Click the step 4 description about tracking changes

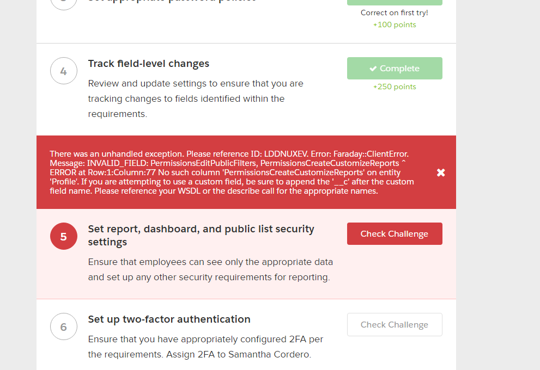point(196,98)
